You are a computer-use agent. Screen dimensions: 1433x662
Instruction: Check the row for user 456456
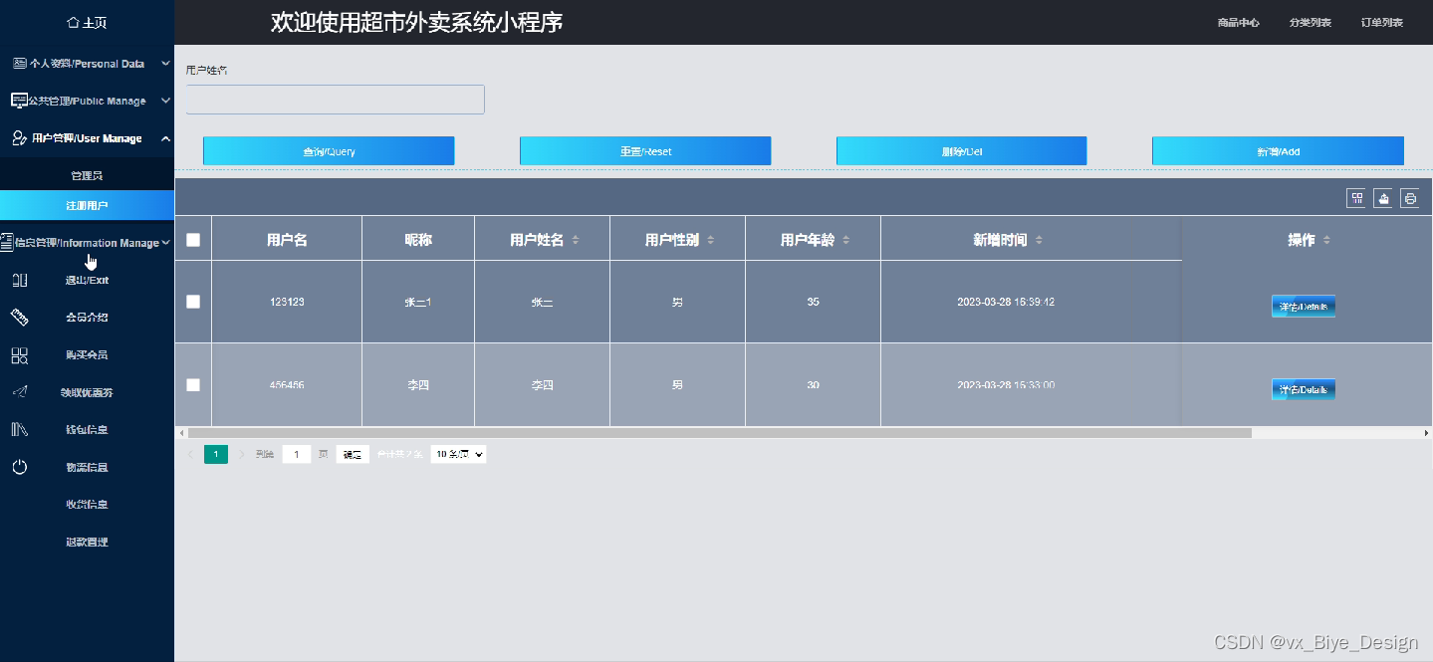point(193,384)
